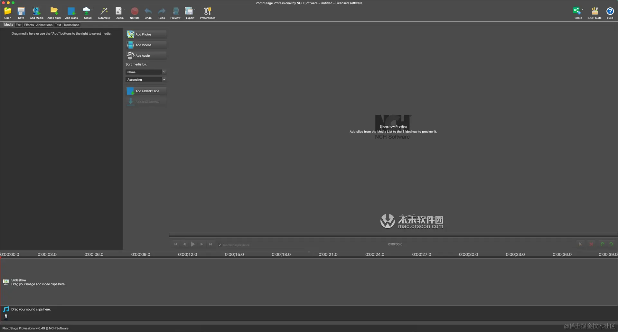The image size is (618, 332).
Task: Open the sort field dropdown showing Name
Action: (x=146, y=72)
